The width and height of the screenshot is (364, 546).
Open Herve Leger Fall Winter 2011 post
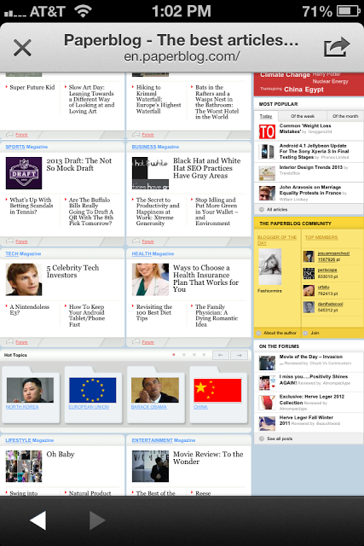pos(306,421)
